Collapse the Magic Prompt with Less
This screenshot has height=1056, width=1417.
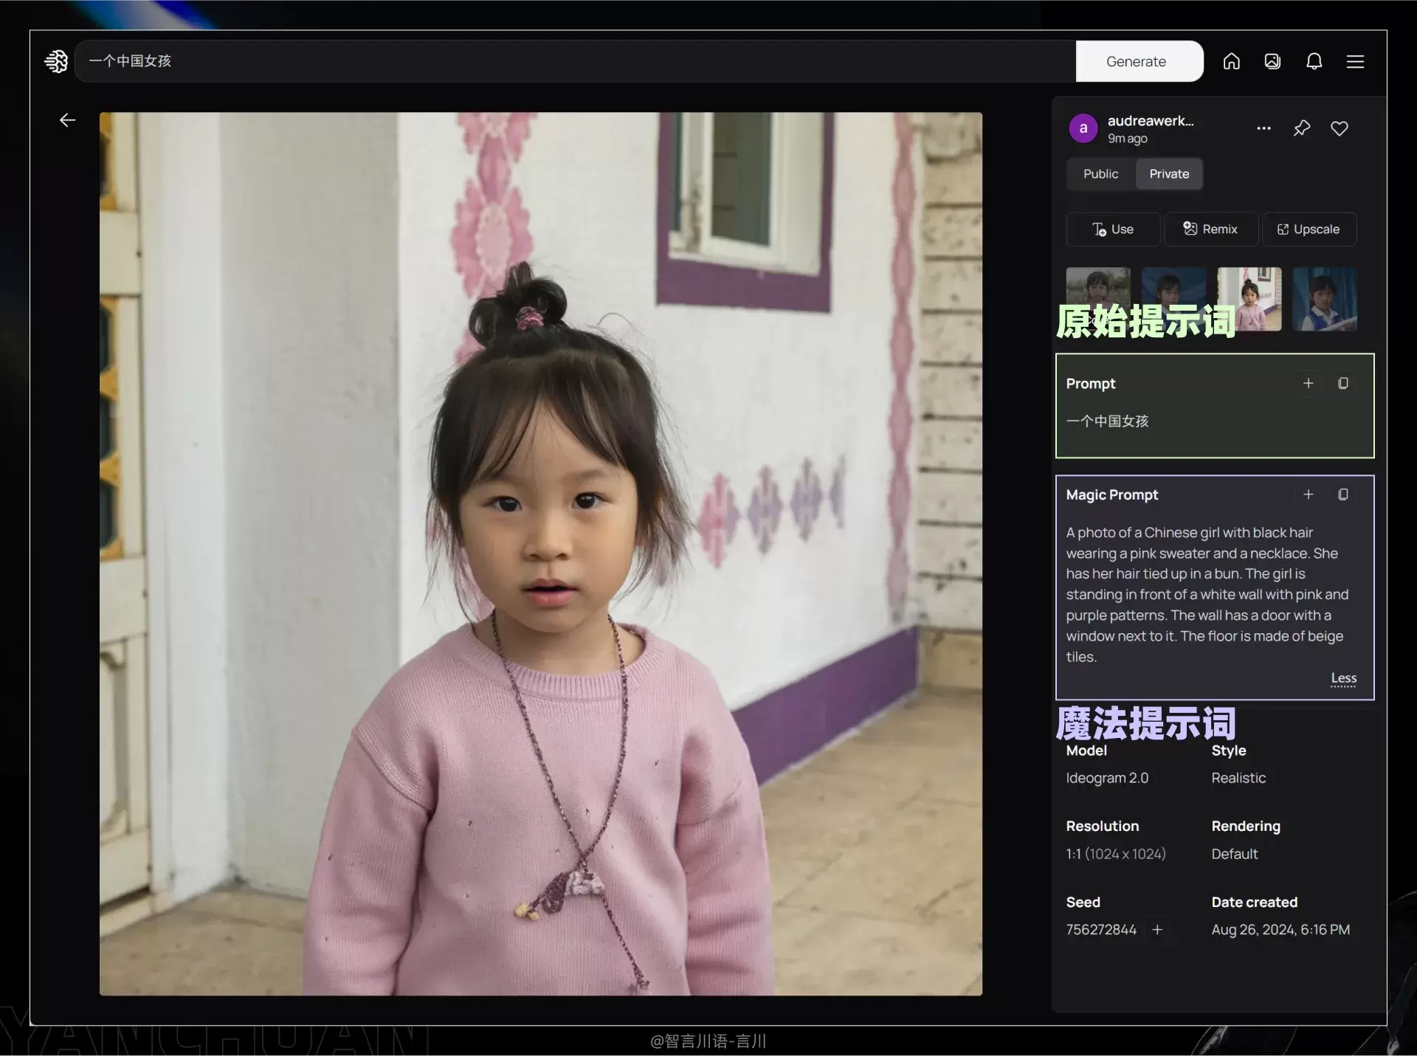click(1344, 678)
